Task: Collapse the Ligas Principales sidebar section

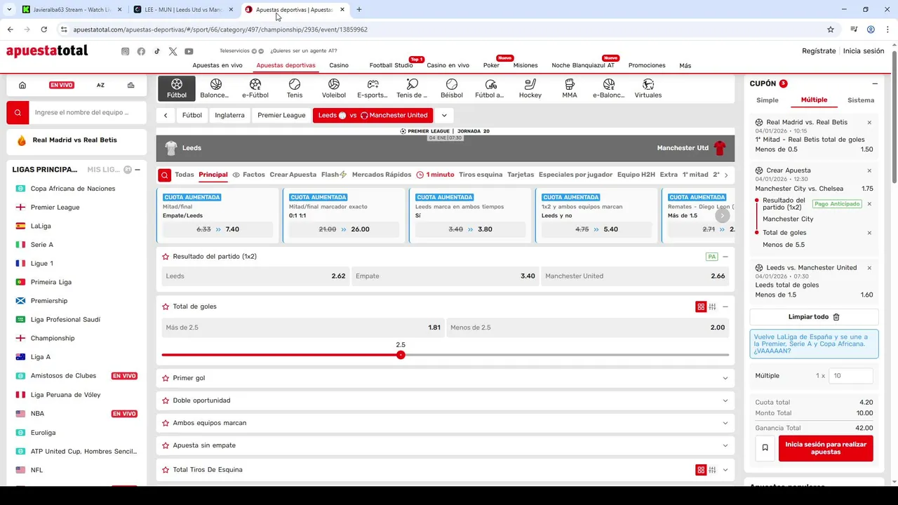Action: pos(138,170)
